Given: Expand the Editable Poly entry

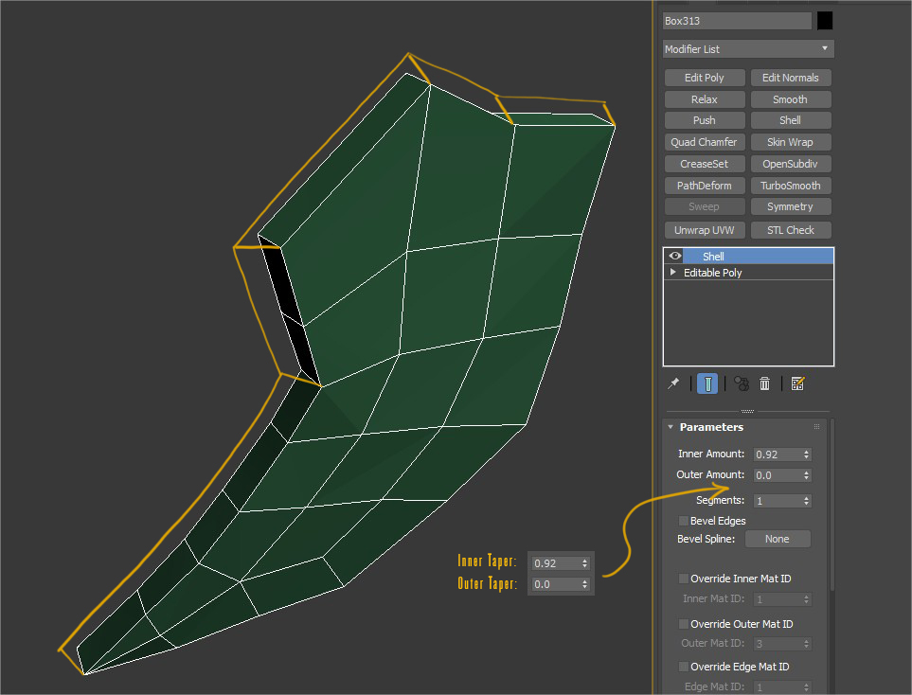Looking at the screenshot, I should pyautogui.click(x=672, y=272).
